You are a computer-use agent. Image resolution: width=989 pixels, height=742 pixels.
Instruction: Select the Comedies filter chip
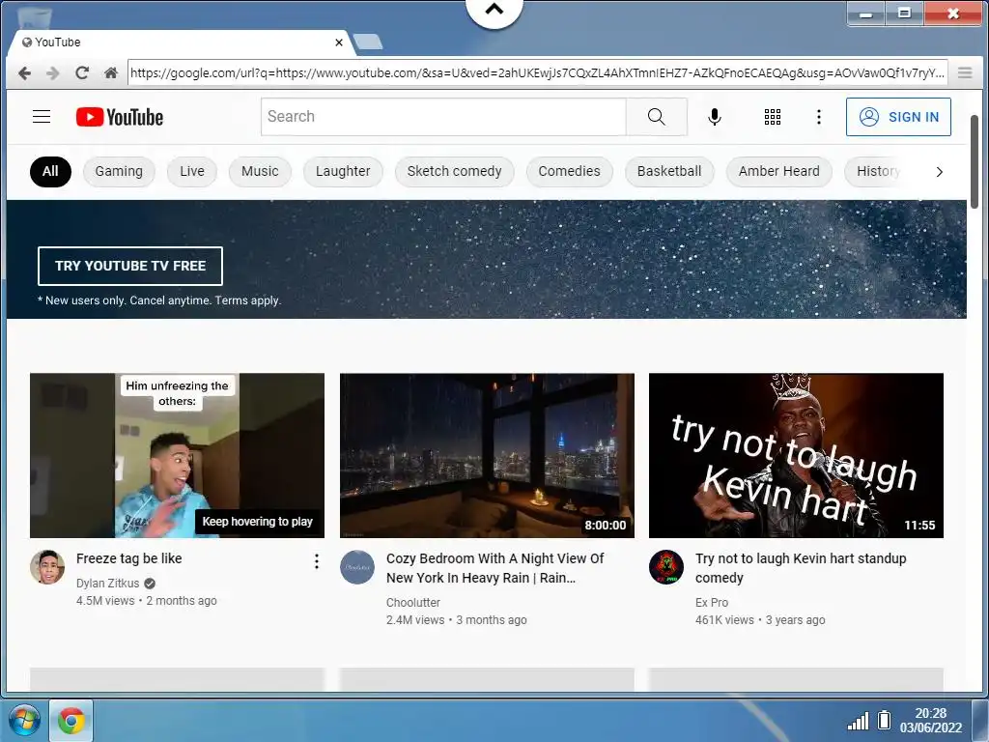(x=569, y=172)
